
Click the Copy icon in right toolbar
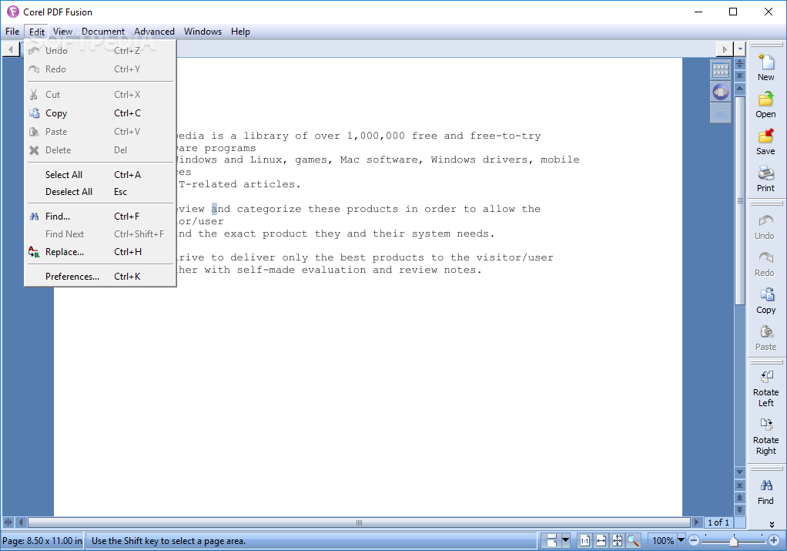pyautogui.click(x=766, y=295)
